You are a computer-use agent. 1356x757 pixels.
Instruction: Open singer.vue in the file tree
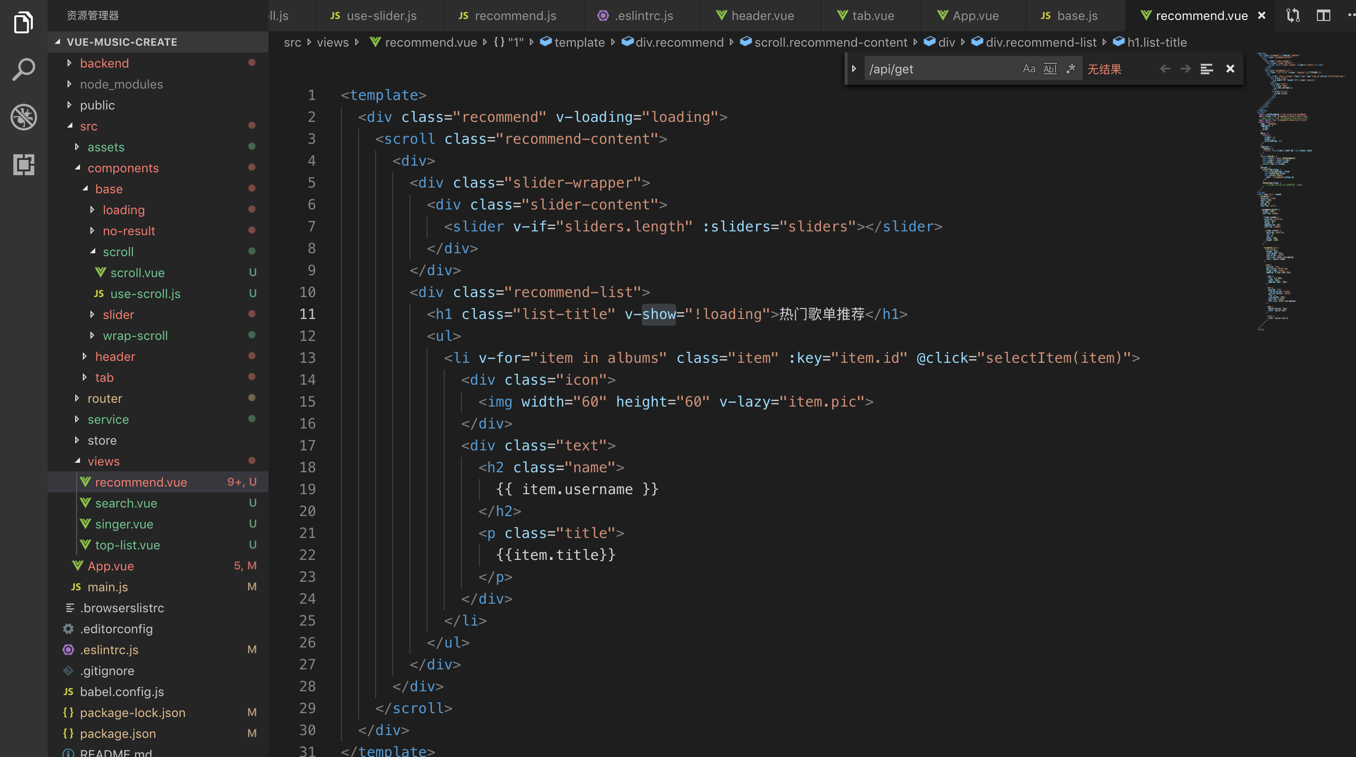point(158,524)
